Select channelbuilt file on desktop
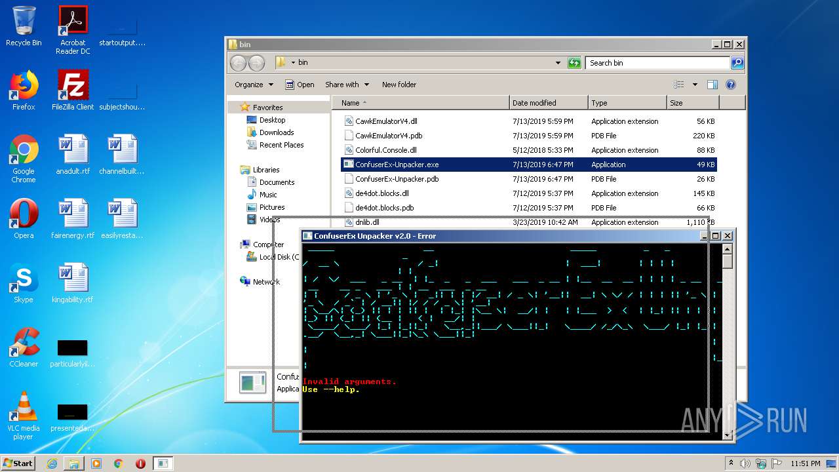The image size is (839, 472). pos(122,155)
